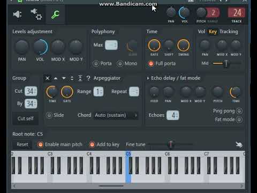
Task: Click the top bar VOL knob
Action: pyautogui.click(x=185, y=12)
